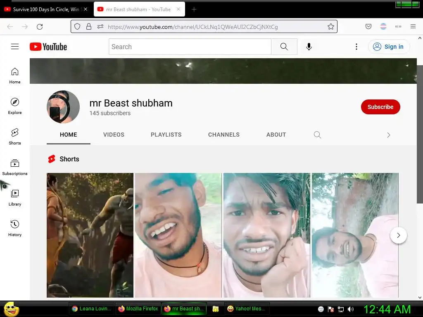Viewport: 423px width, 317px height.
Task: Select the HOME channel tab
Action: 69,135
